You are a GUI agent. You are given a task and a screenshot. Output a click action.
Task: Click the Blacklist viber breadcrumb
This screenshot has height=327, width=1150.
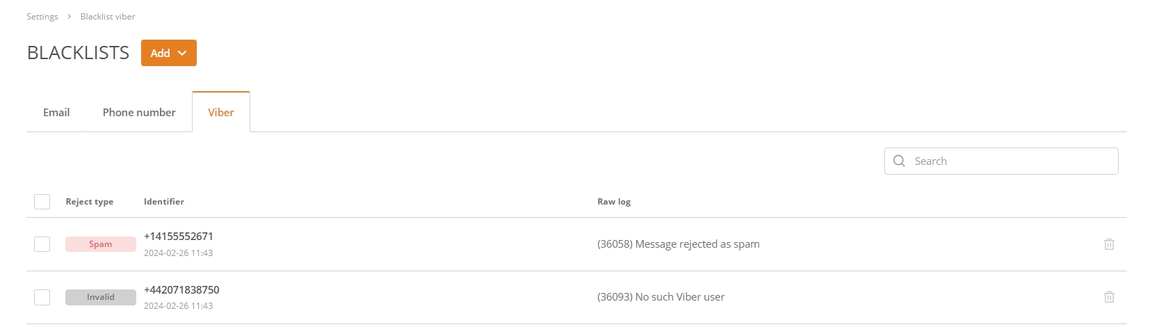coord(108,16)
